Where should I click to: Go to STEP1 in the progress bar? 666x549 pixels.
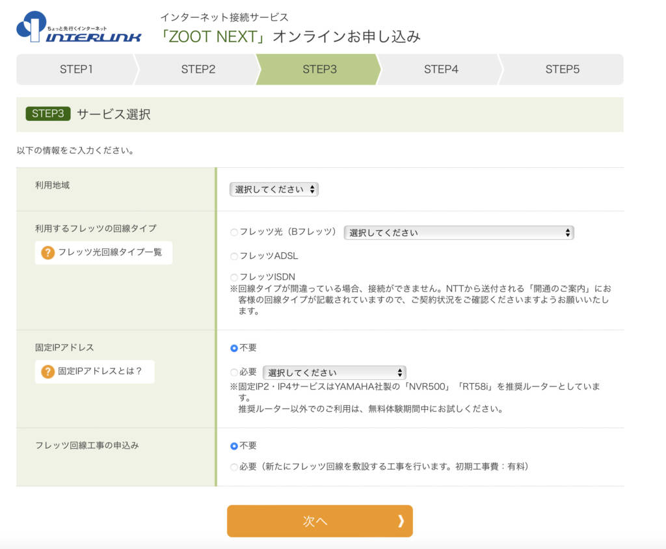[76, 69]
